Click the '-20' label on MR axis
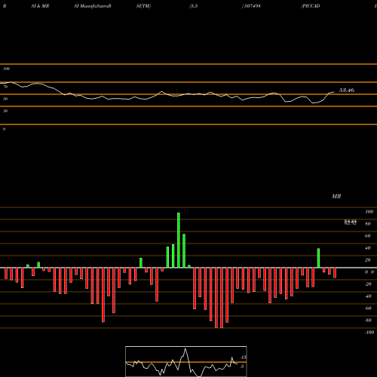The height and width of the screenshot is (377, 377). [x=368, y=284]
